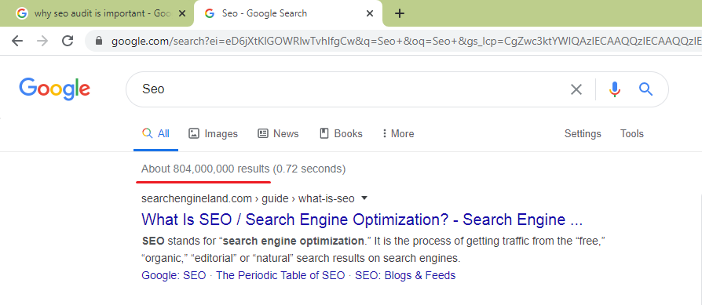Viewport: 702px width, 305px height.
Task: Open the Tools filter options
Action: click(x=631, y=134)
